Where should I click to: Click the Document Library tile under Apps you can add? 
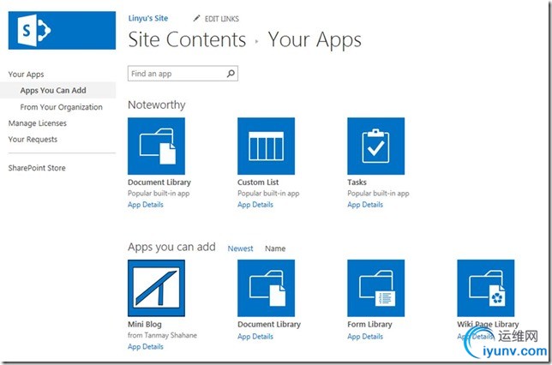click(266, 288)
